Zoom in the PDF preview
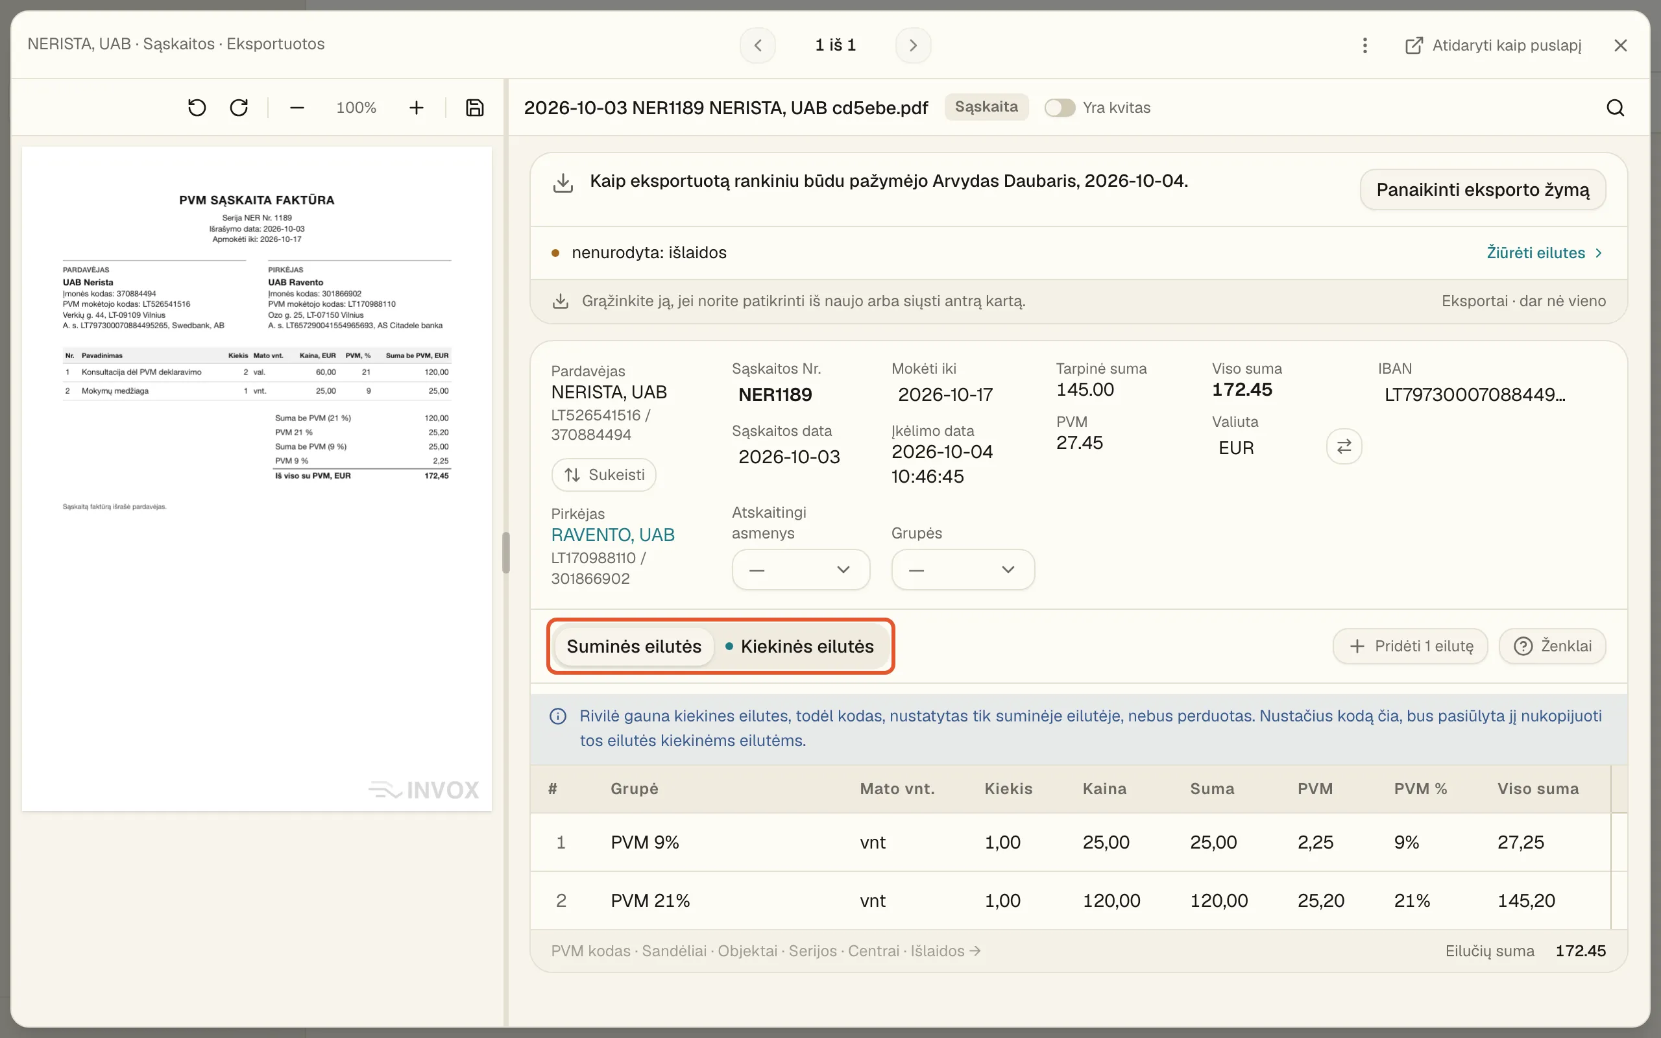Image resolution: width=1661 pixels, height=1038 pixels. (x=416, y=108)
